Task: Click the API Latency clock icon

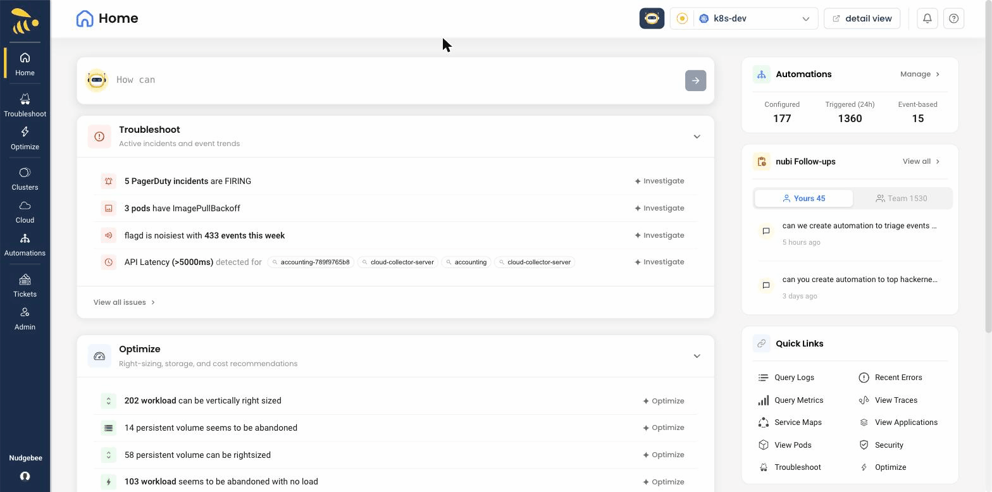Action: pyautogui.click(x=108, y=262)
